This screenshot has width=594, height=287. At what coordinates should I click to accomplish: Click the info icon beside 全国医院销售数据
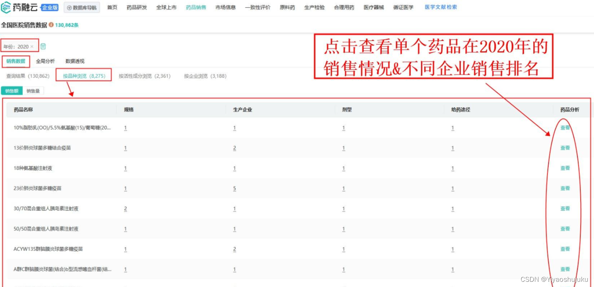[x=51, y=25]
